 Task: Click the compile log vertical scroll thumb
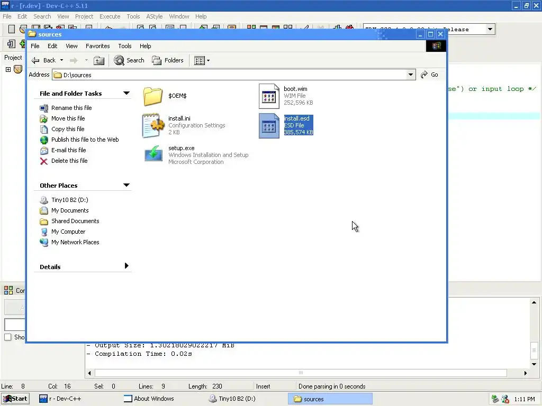point(534,350)
